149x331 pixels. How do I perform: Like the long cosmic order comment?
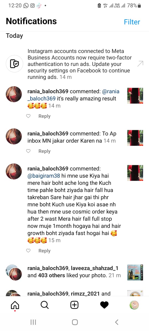[28, 251]
